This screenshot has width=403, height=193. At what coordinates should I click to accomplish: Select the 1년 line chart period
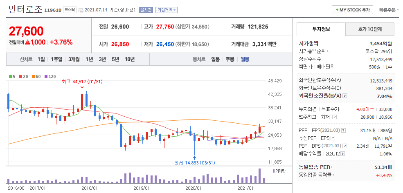coord(90,60)
